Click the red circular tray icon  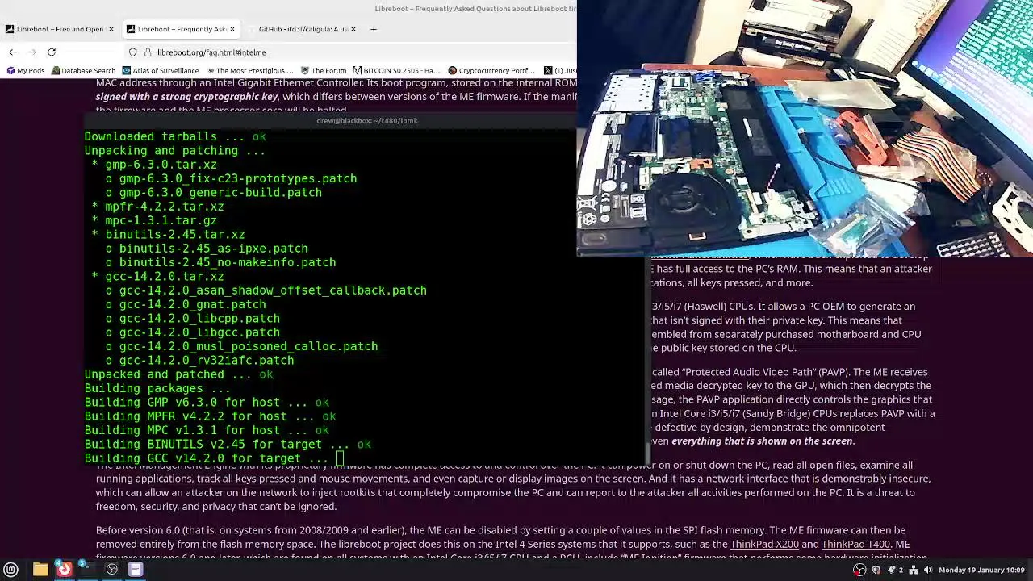point(859,570)
